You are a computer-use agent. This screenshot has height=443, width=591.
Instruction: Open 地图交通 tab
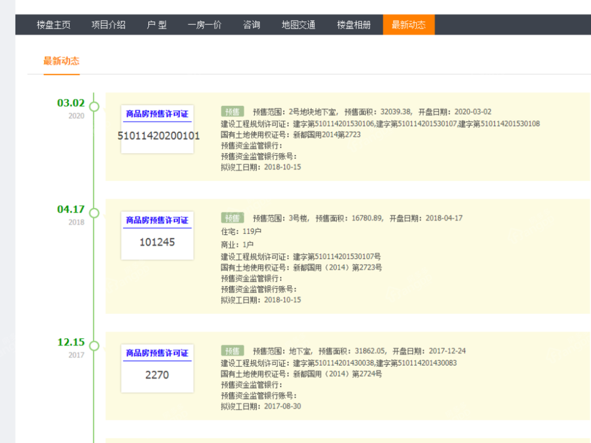coord(298,25)
